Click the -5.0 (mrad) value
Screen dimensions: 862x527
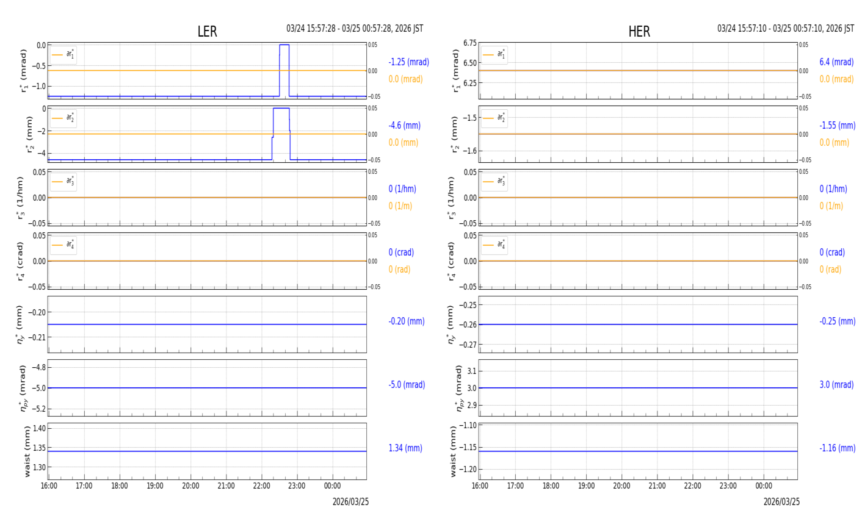tap(407, 385)
